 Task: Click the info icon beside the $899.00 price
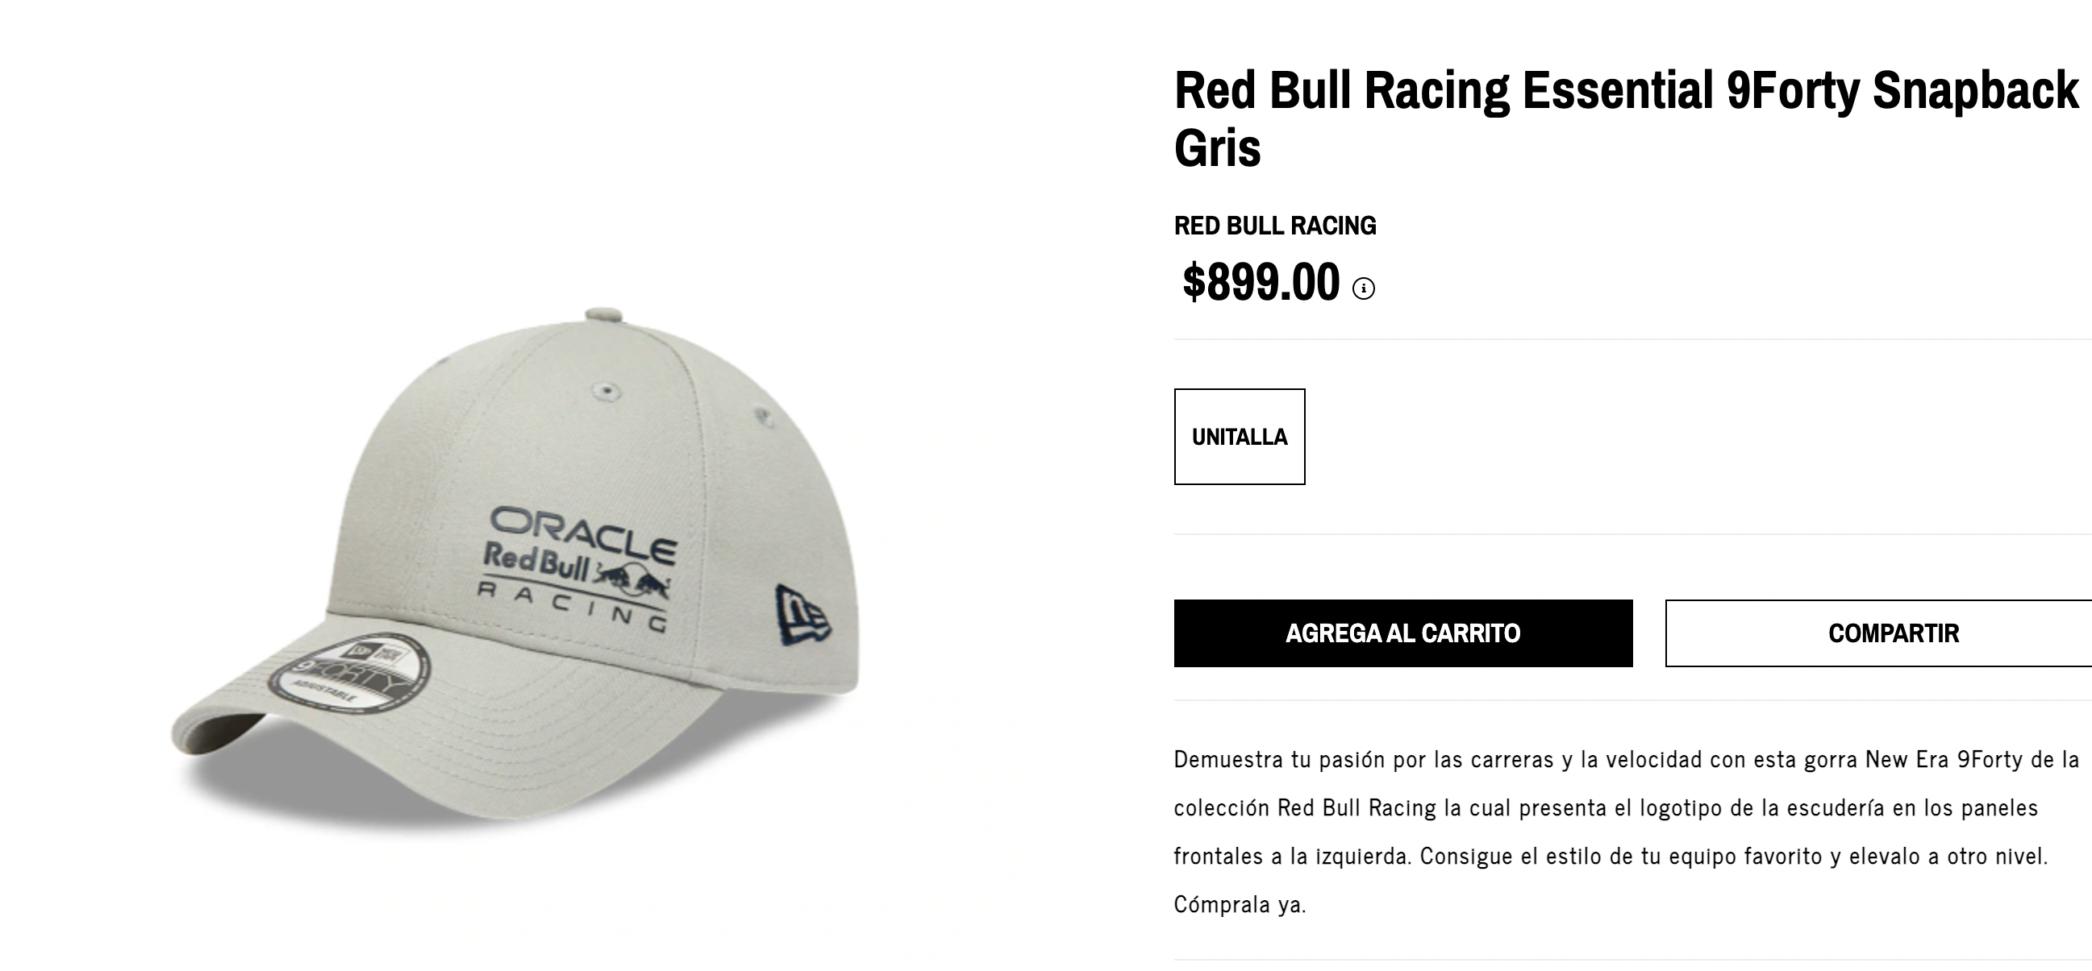tap(1364, 288)
